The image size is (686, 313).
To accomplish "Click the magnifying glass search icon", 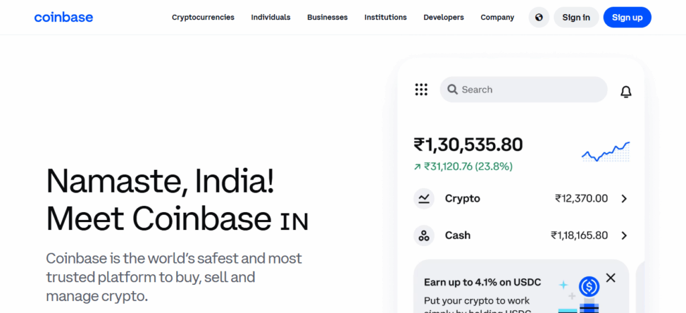I will click(x=452, y=90).
